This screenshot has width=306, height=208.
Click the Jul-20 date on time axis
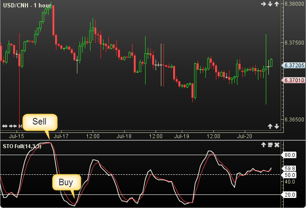245,136
